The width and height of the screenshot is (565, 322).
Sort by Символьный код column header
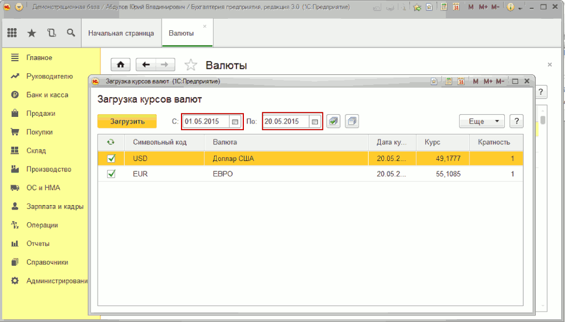[x=164, y=142]
